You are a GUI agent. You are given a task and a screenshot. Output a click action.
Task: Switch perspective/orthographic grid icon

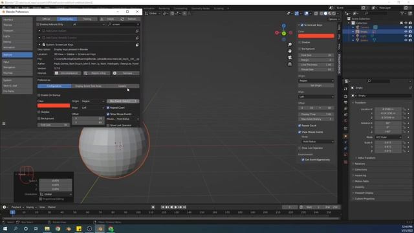click(x=290, y=64)
